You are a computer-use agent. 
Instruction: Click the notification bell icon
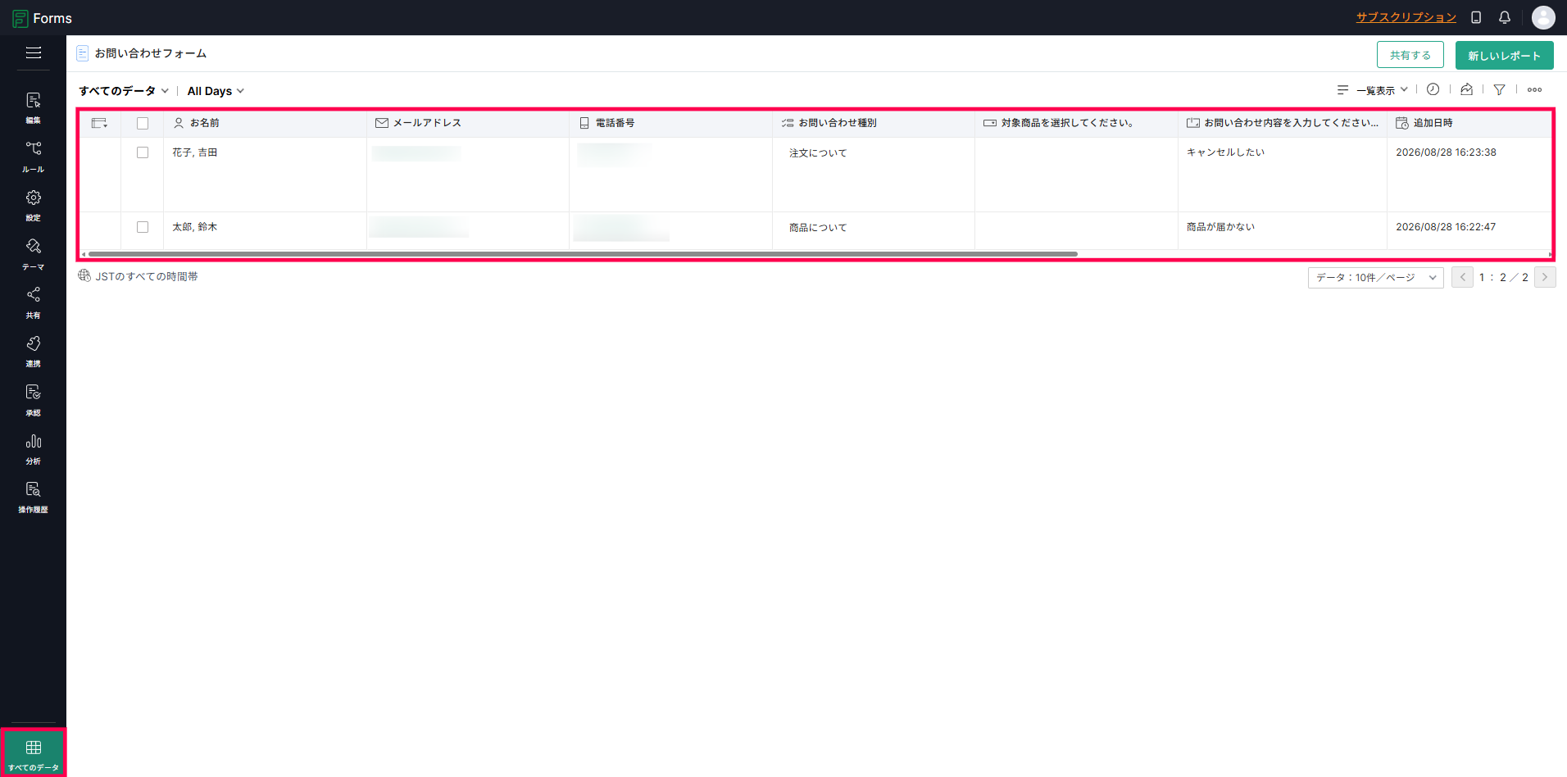[1505, 17]
